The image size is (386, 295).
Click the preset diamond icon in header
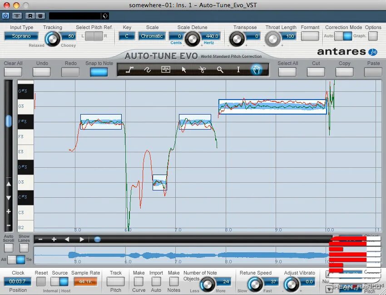click(x=105, y=16)
